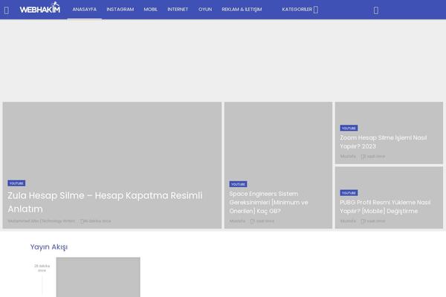Click the clock icon on PUBG article
Image resolution: width=446 pixels, height=297 pixels.
click(363, 221)
